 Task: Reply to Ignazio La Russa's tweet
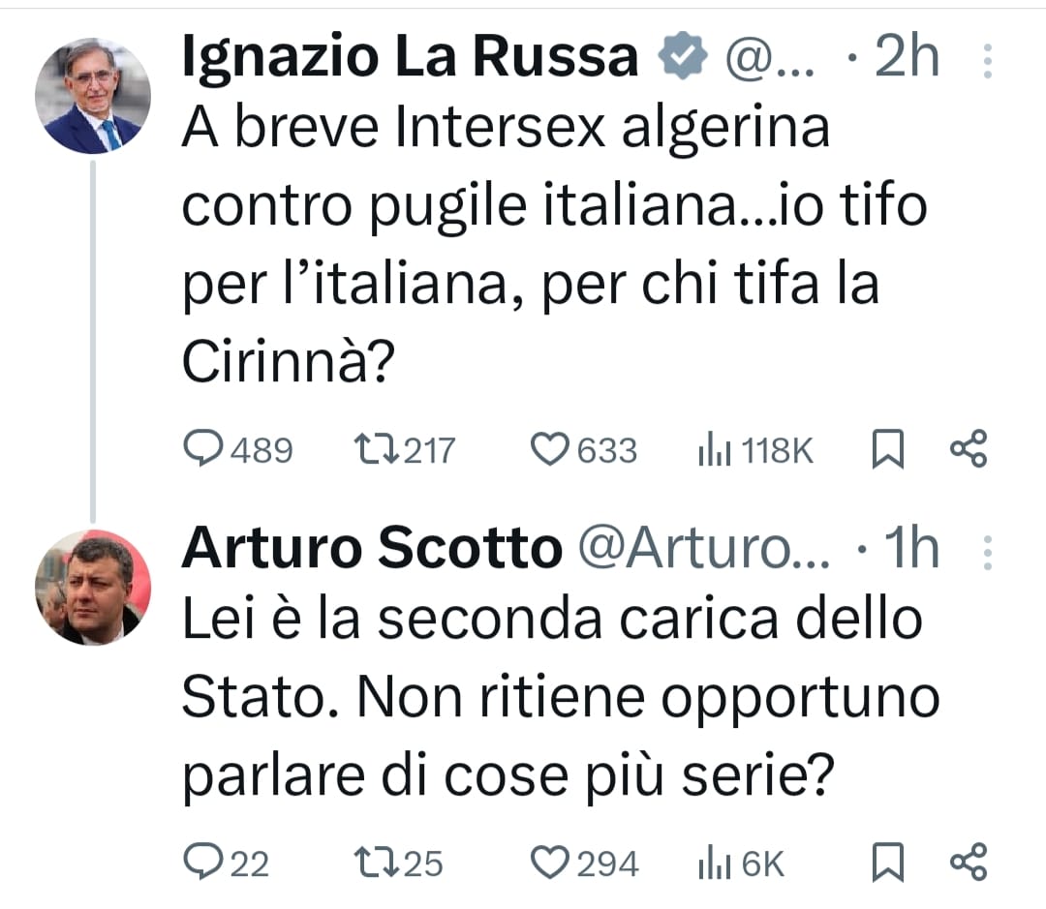(x=201, y=450)
